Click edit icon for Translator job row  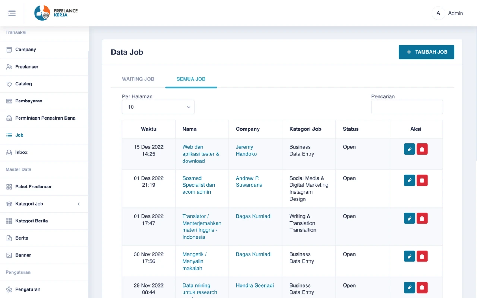point(409,218)
